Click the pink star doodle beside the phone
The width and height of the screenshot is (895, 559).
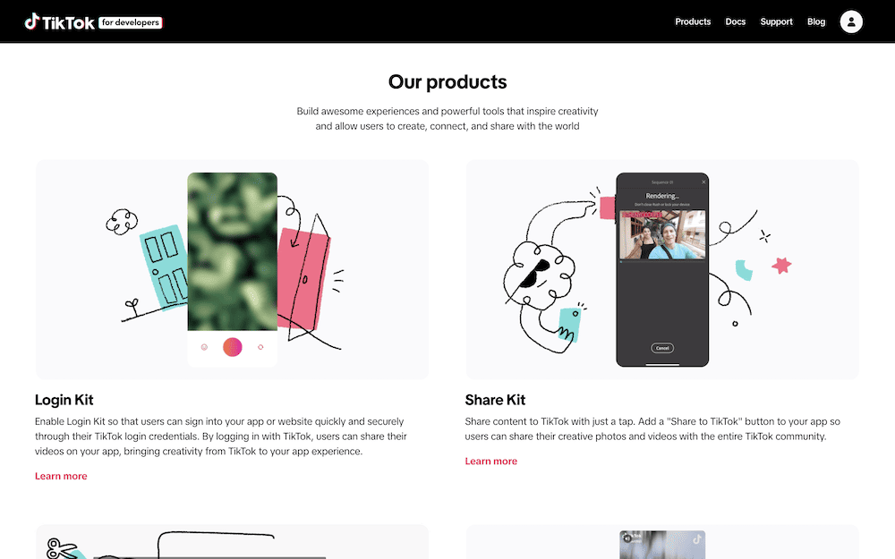point(783,264)
